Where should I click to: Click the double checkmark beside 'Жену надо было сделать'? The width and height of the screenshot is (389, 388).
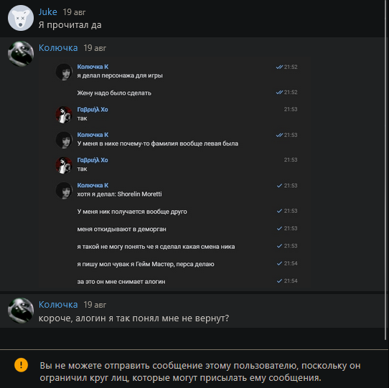pyautogui.click(x=279, y=93)
